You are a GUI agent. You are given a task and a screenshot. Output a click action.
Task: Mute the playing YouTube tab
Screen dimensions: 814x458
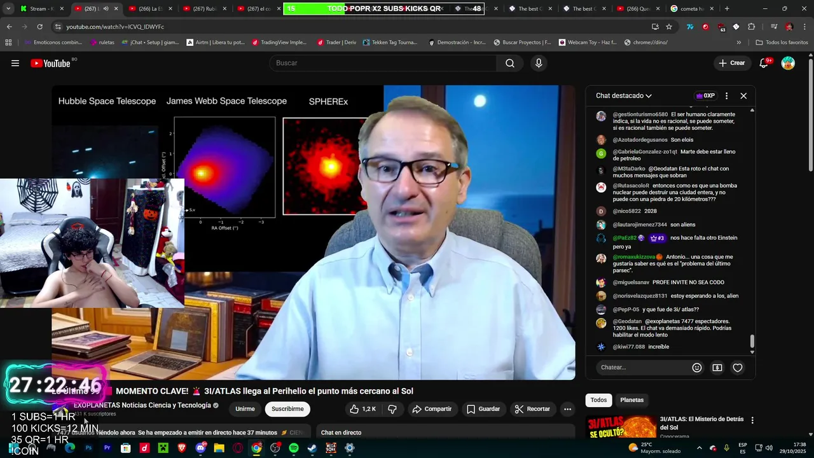(106, 9)
